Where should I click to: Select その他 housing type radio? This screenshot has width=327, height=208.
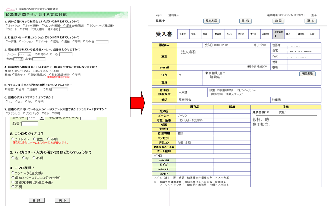(x=84, y=41)
